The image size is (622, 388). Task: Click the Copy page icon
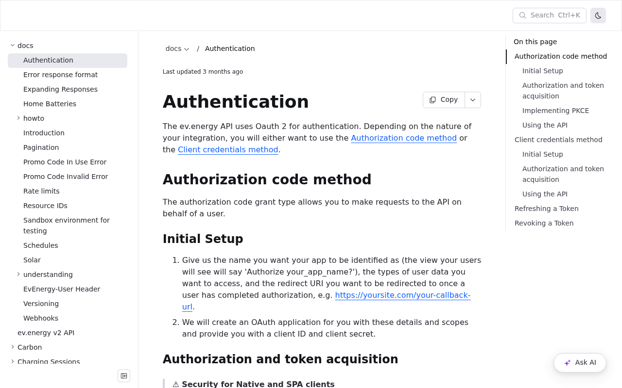pos(432,100)
